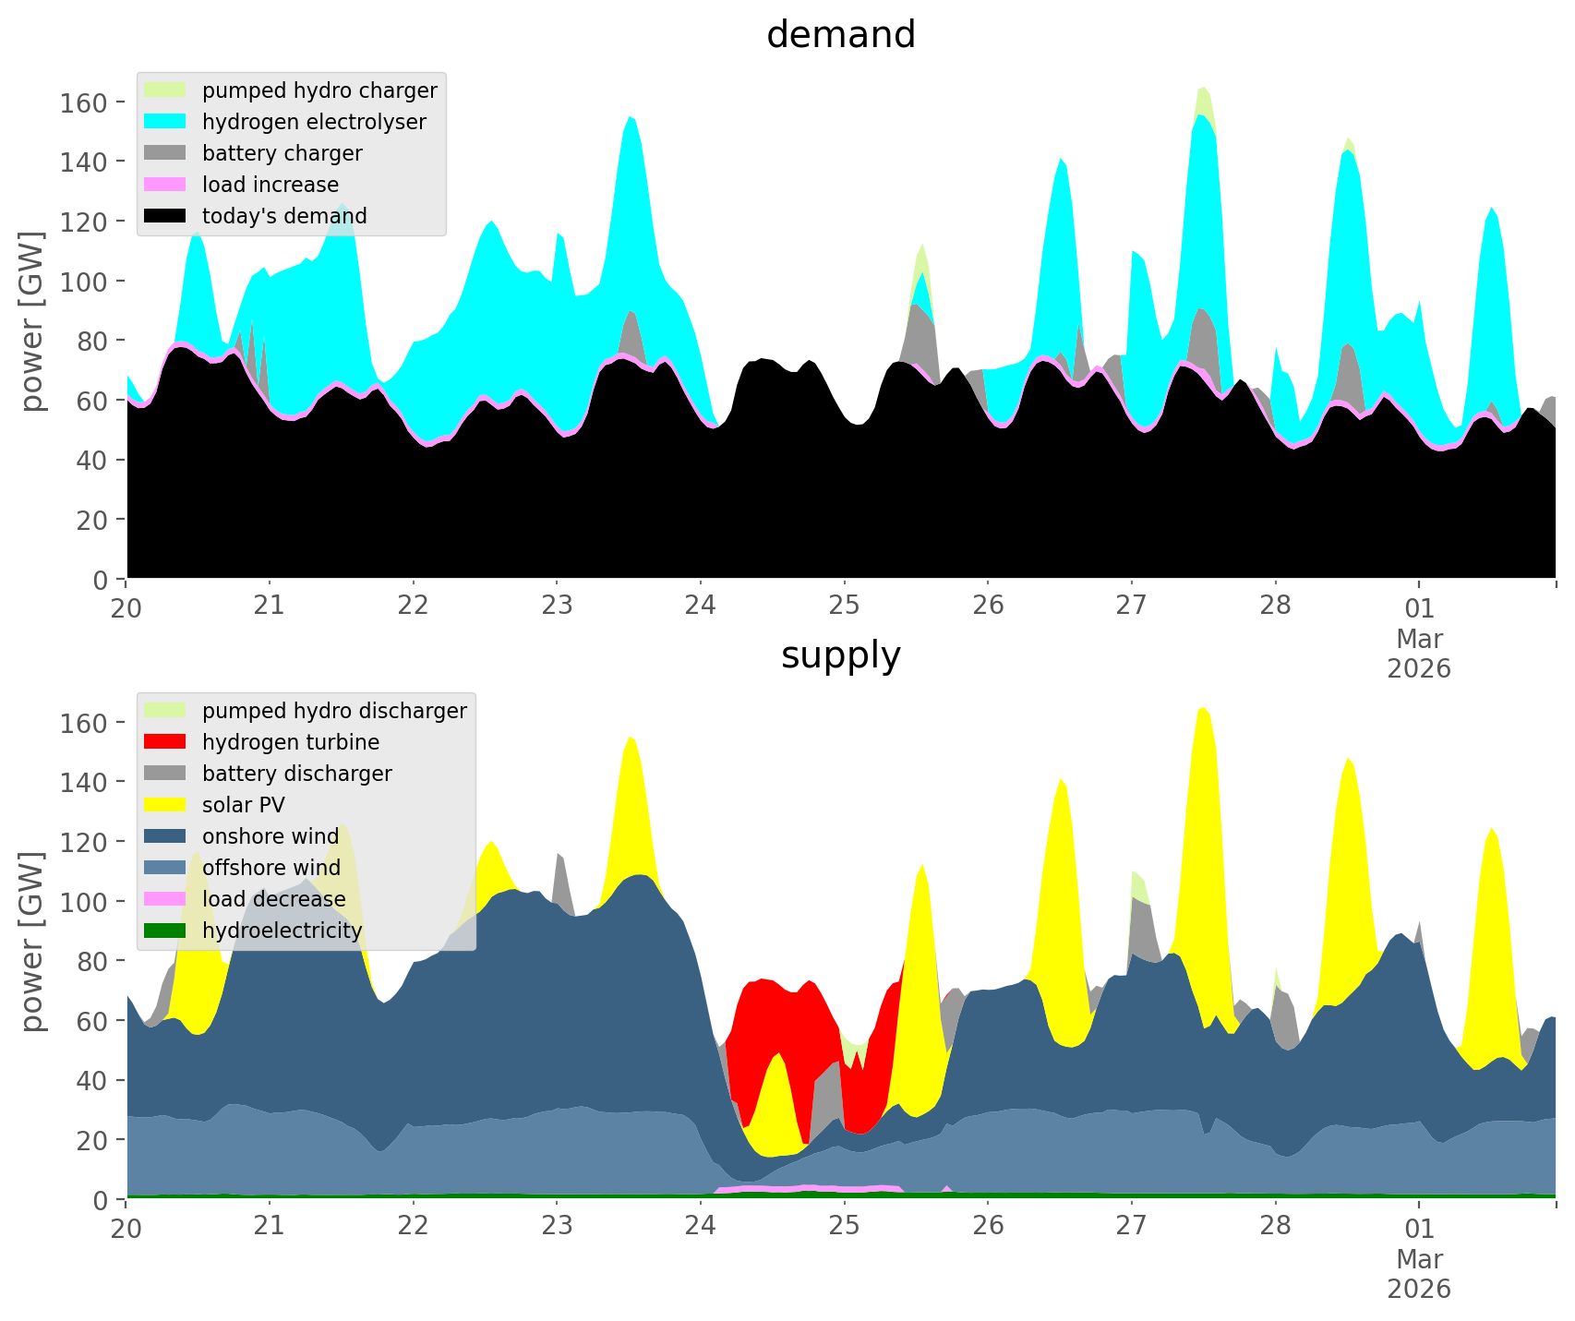1575x1321 pixels.
Task: Click the pumped hydro charger legend swatch
Action: click(166, 90)
